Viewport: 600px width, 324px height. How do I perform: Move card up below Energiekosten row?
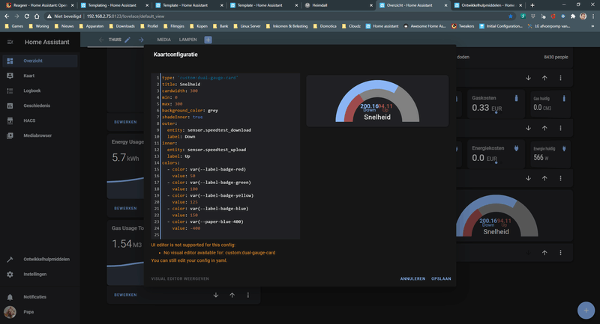pyautogui.click(x=544, y=178)
